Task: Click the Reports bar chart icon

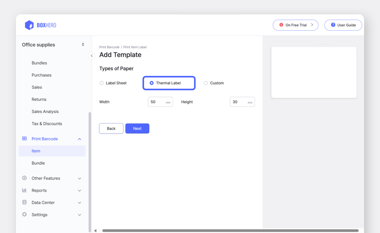Action: pyautogui.click(x=24, y=190)
